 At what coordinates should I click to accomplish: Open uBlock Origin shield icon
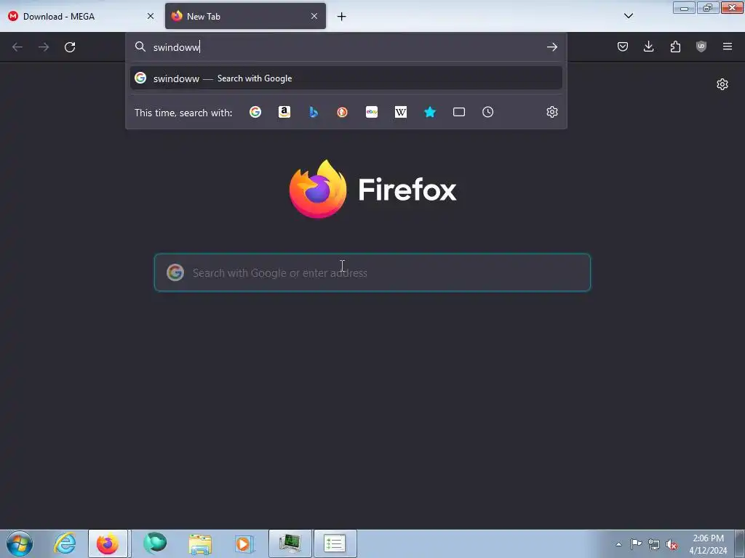[x=701, y=46]
